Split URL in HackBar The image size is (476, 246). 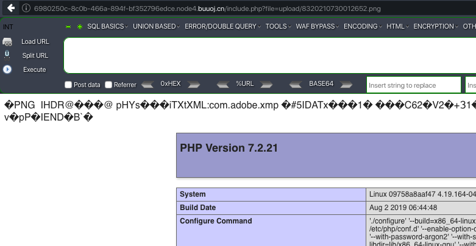[35, 55]
